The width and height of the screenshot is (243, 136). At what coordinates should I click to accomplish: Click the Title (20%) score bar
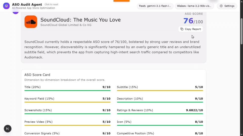(67, 90)
